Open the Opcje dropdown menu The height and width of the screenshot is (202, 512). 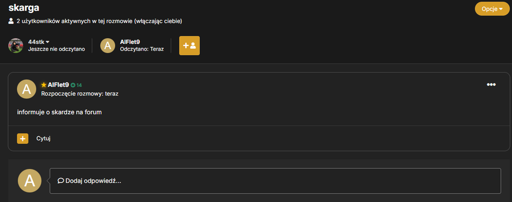pos(492,9)
